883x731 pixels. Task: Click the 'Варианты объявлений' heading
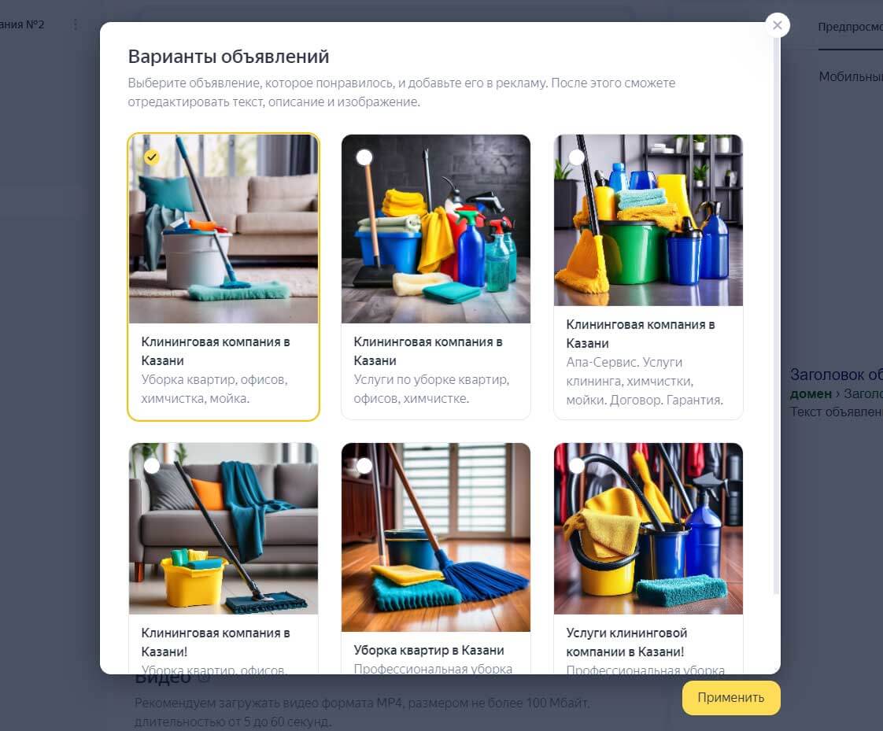point(229,57)
